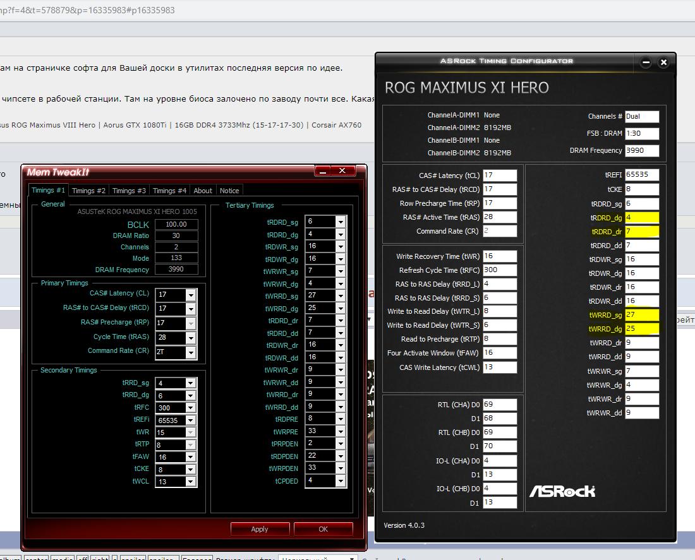
Task: Open the tREFi dropdown in Mem TweakIt
Action: tap(191, 420)
